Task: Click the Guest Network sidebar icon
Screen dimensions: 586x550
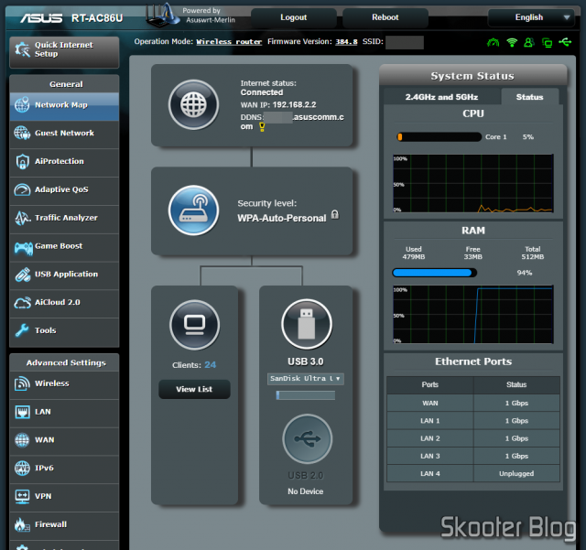Action: tap(22, 133)
